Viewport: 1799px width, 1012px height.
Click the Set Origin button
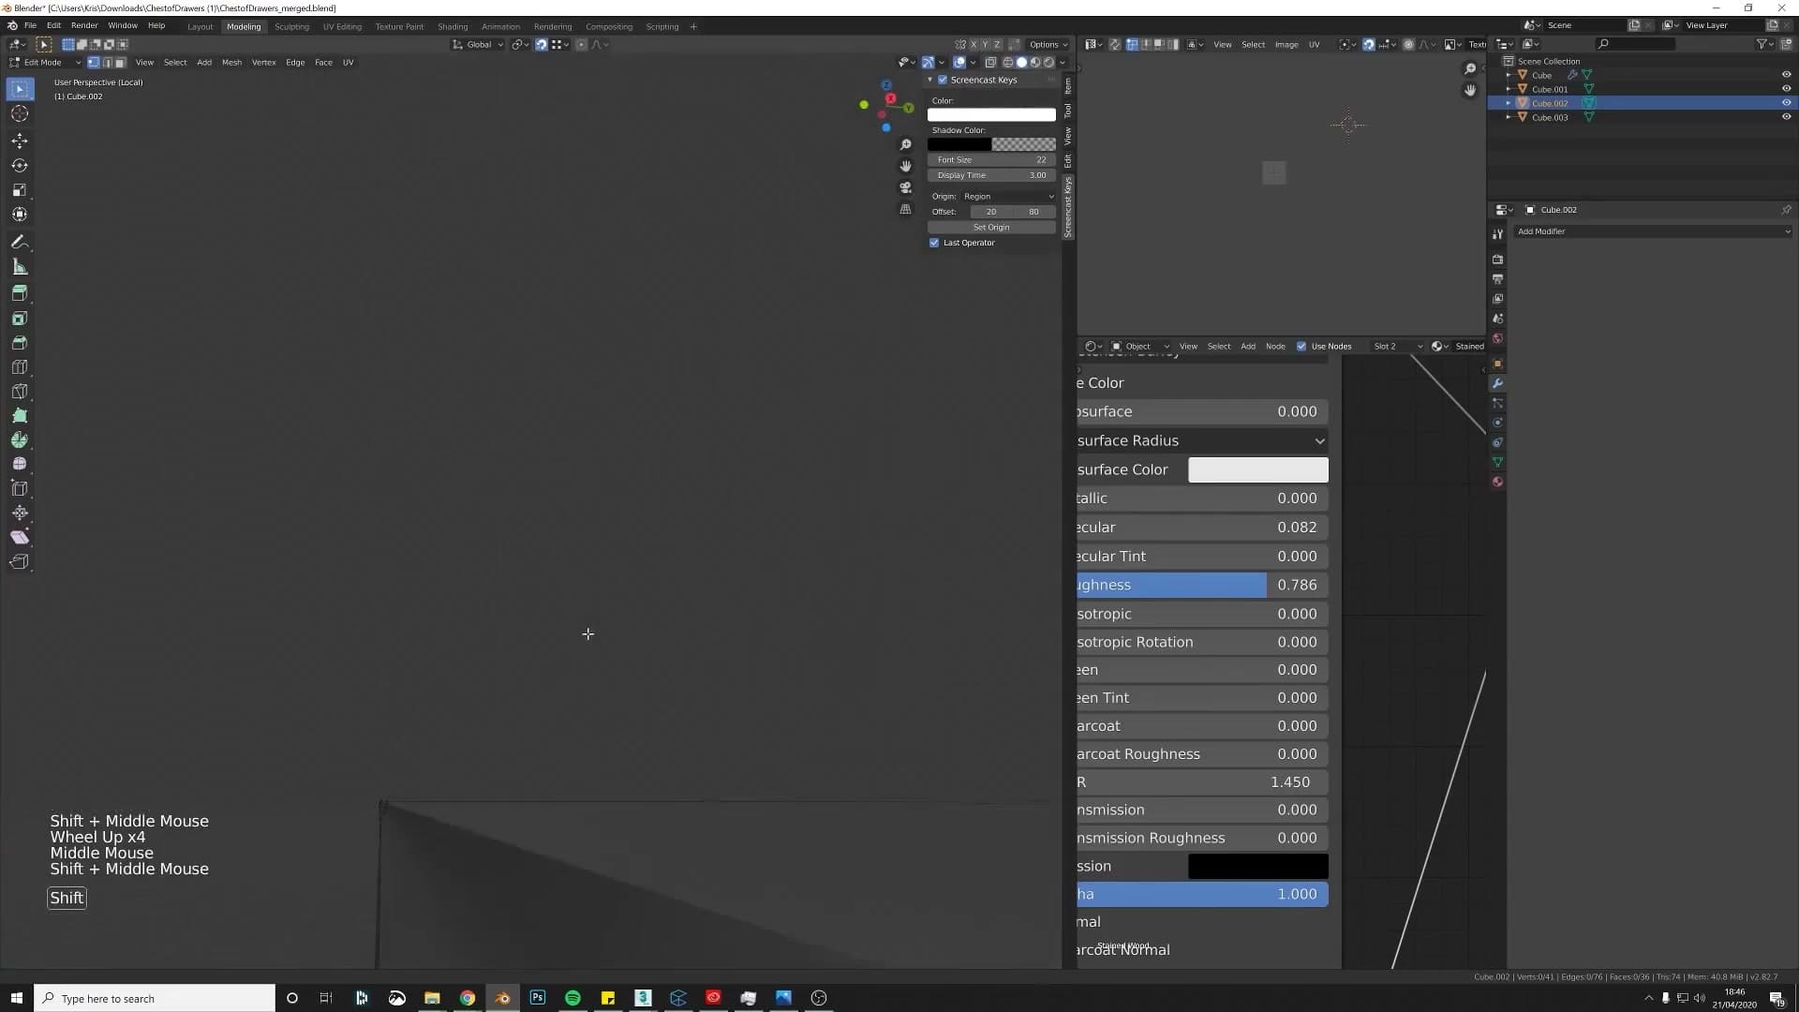pyautogui.click(x=991, y=227)
